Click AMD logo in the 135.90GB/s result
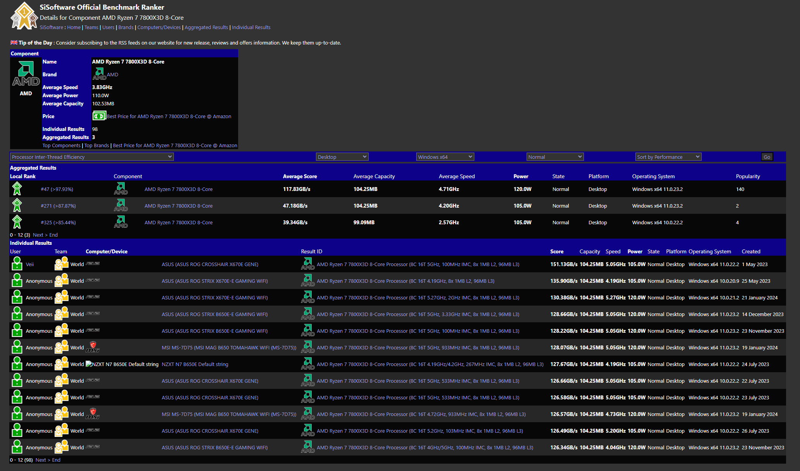 (x=308, y=280)
